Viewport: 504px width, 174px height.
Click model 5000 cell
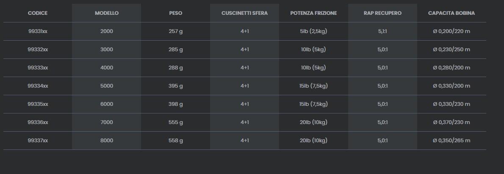point(107,86)
